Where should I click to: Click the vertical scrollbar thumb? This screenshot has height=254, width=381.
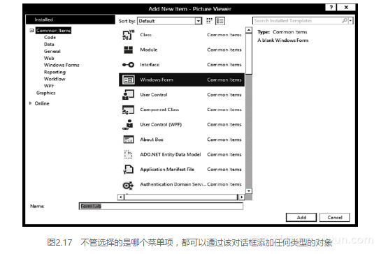click(249, 54)
